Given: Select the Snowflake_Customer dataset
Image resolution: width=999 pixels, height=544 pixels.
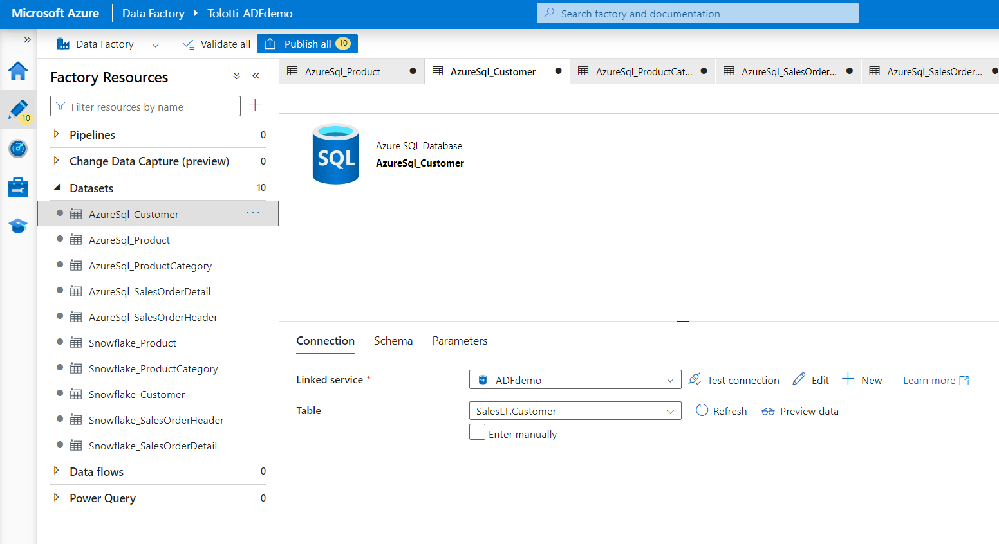Looking at the screenshot, I should coord(136,394).
